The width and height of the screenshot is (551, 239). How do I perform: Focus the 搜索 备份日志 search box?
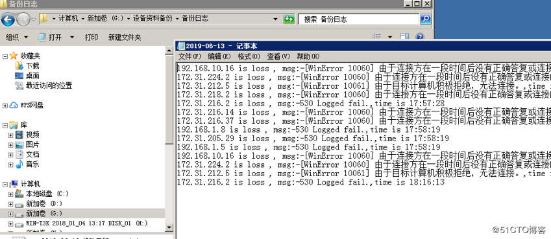pos(358,19)
